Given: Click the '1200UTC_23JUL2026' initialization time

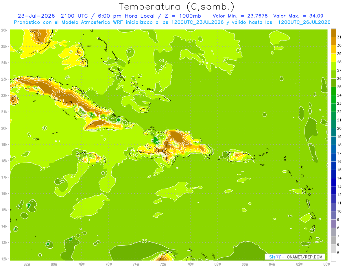Looking at the screenshot, I should point(198,22).
